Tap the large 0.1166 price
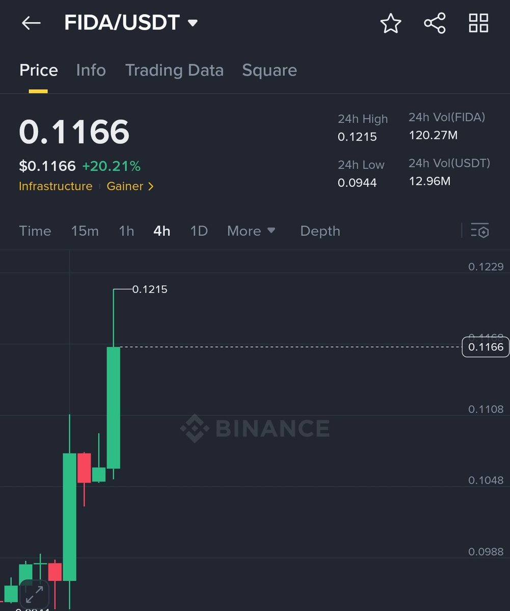Image resolution: width=510 pixels, height=611 pixels. pos(74,132)
